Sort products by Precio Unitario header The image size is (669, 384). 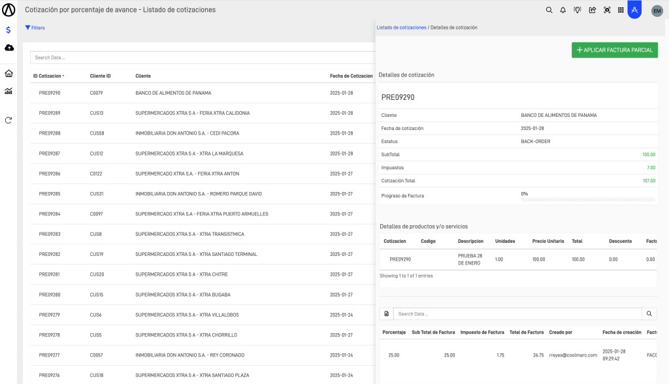coord(548,241)
